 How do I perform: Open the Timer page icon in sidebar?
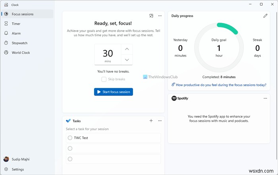coord(6,24)
